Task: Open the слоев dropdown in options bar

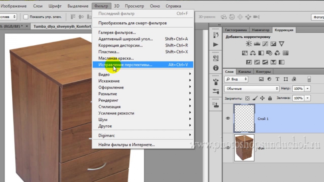Action: point(8,17)
